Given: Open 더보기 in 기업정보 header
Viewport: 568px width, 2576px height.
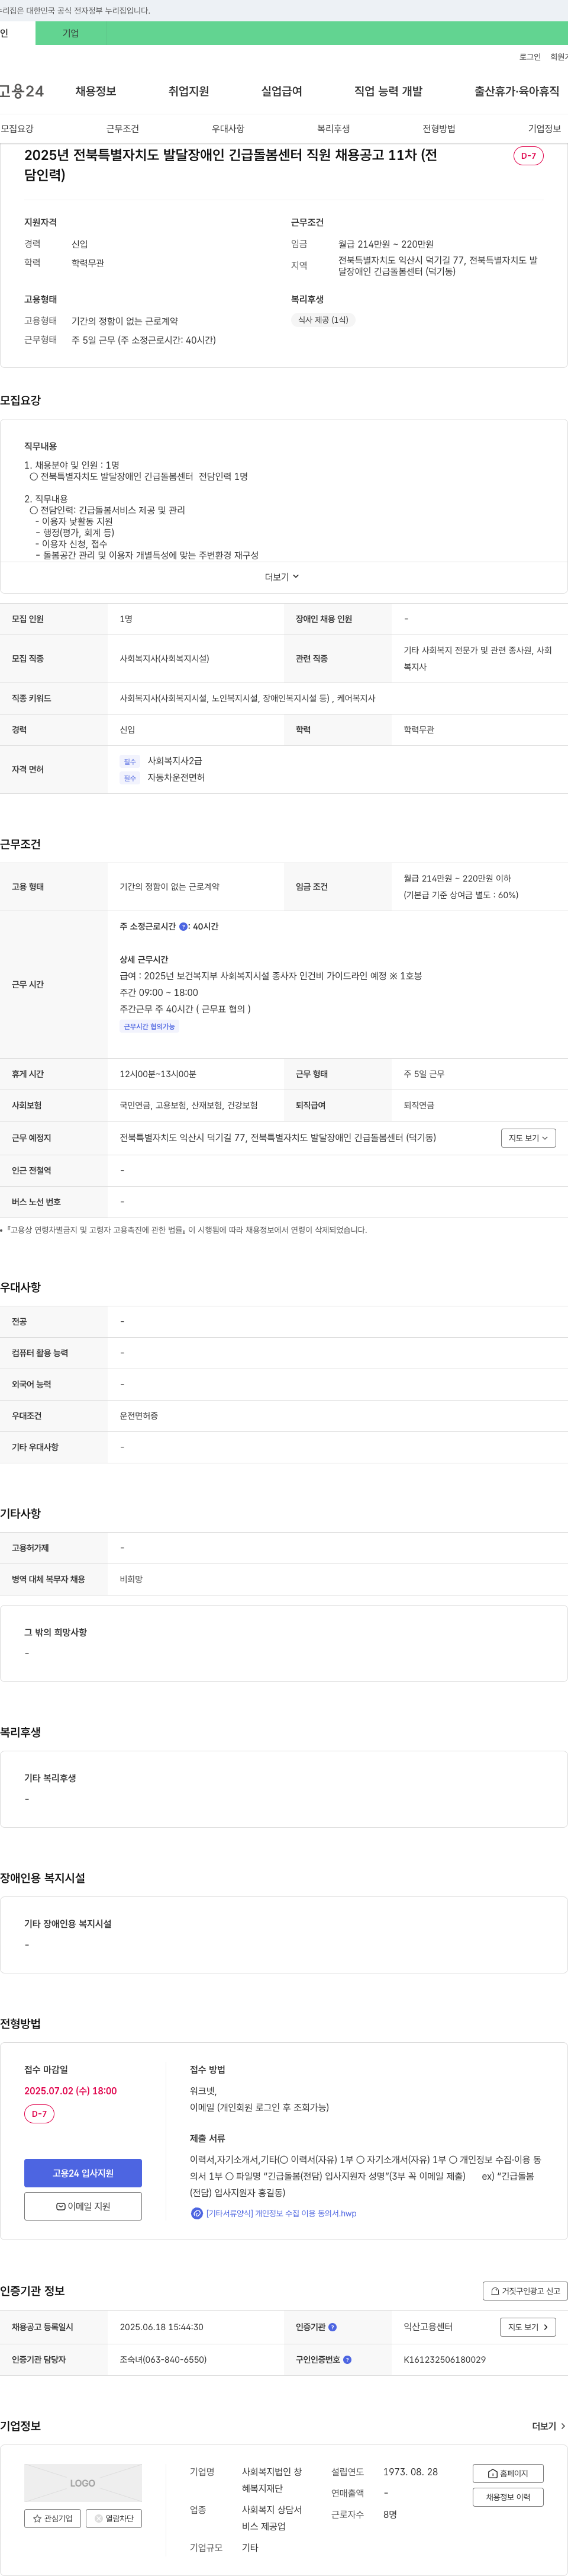Looking at the screenshot, I should tap(548, 2426).
